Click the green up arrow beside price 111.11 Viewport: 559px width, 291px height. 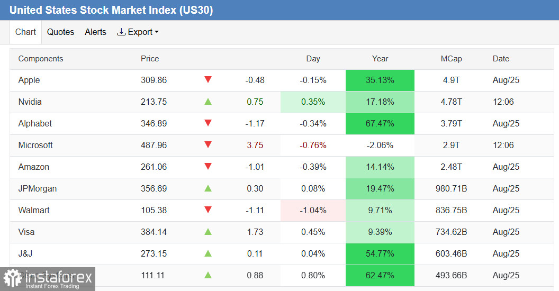208,275
